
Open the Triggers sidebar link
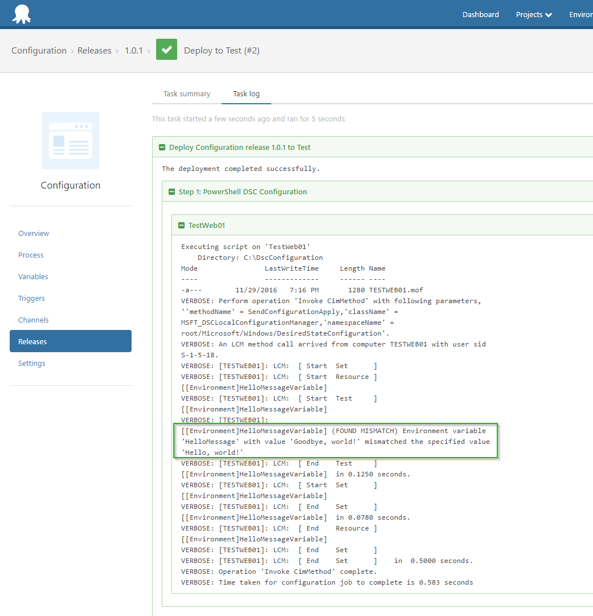[x=31, y=299]
